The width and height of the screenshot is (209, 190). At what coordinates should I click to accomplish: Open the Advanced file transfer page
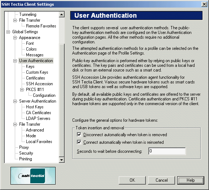pos(35,130)
